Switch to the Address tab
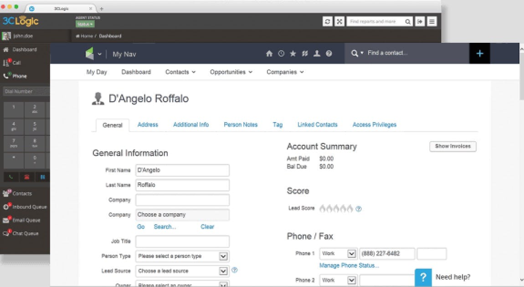 tap(148, 125)
